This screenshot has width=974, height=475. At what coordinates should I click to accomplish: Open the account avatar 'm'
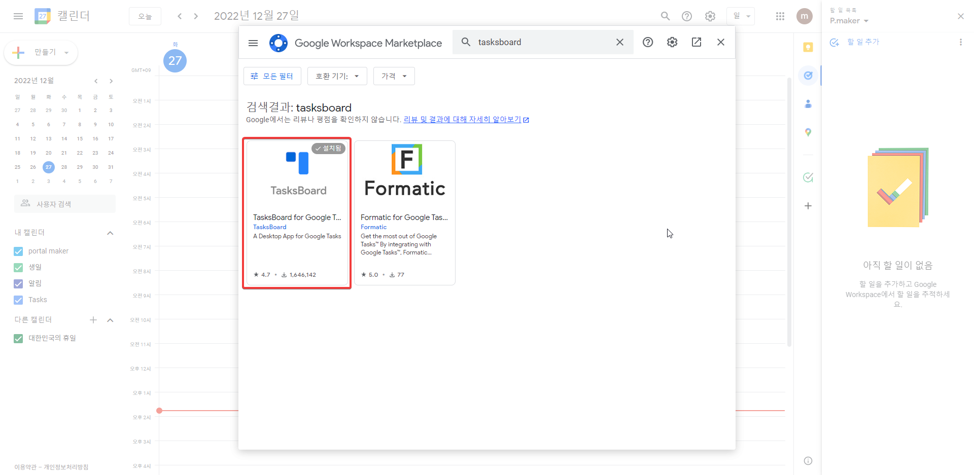(804, 16)
